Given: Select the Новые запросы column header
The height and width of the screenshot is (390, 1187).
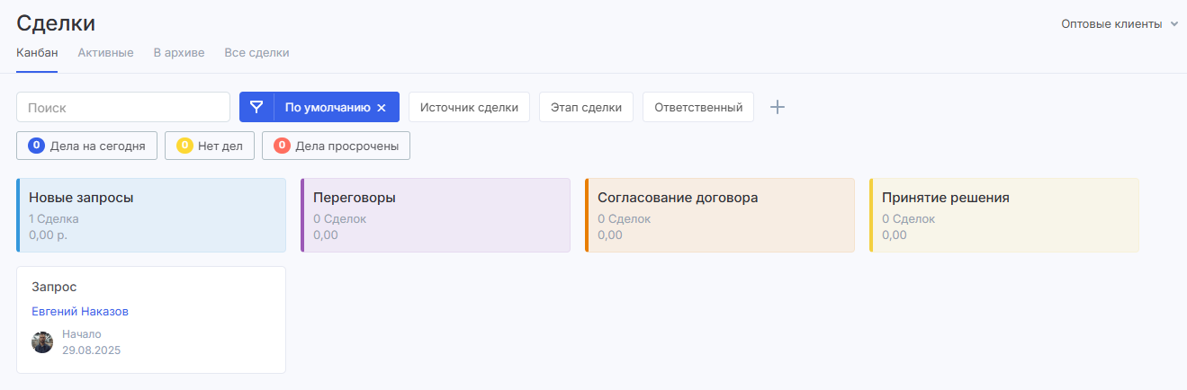Looking at the screenshot, I should click(x=81, y=198).
